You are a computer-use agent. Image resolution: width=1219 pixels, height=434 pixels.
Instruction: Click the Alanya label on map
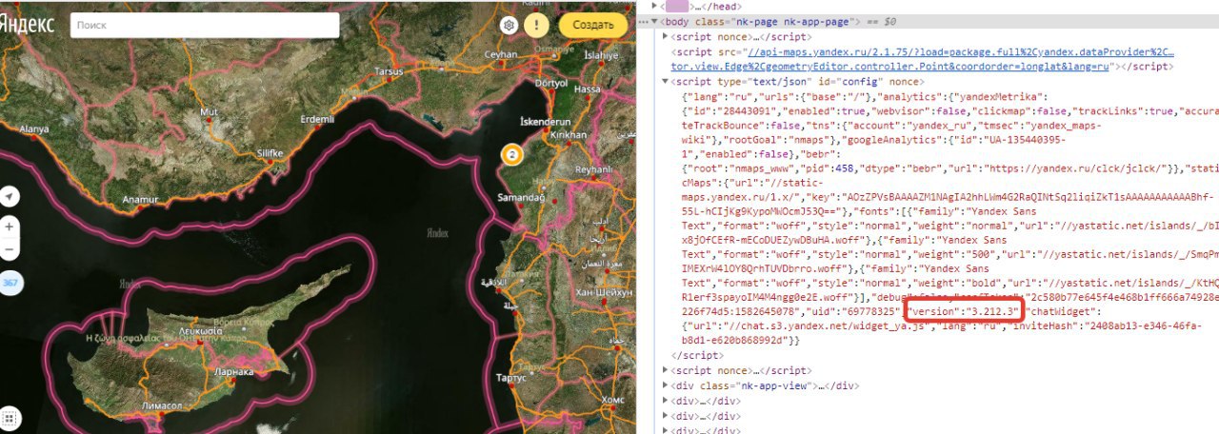tap(34, 128)
